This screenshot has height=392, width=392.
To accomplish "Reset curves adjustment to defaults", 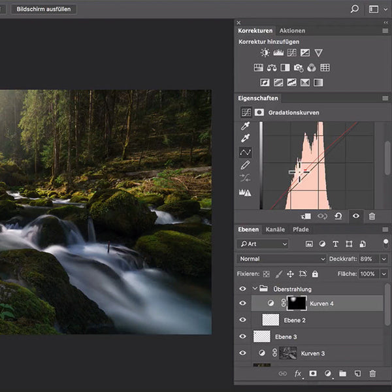I will [x=338, y=216].
